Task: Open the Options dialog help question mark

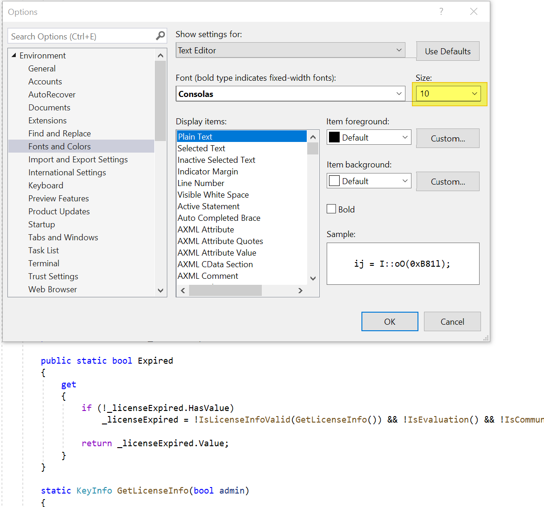Action: (441, 12)
